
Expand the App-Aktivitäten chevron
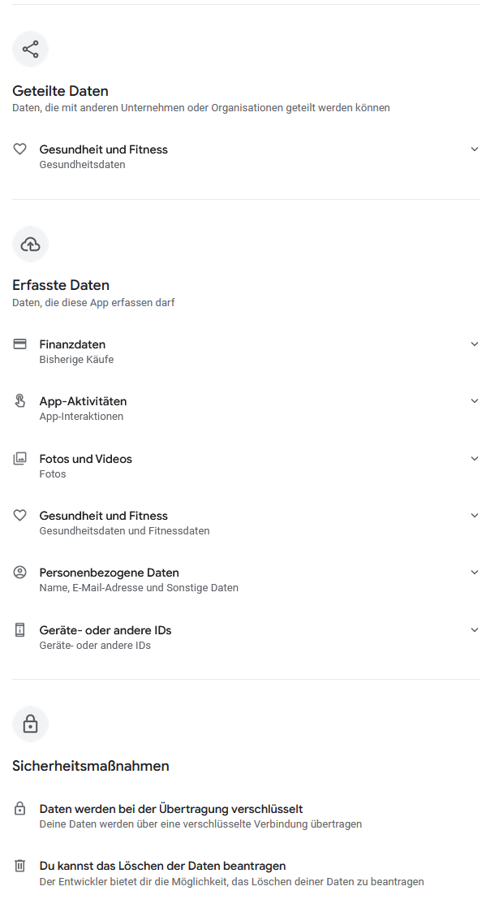click(x=475, y=401)
